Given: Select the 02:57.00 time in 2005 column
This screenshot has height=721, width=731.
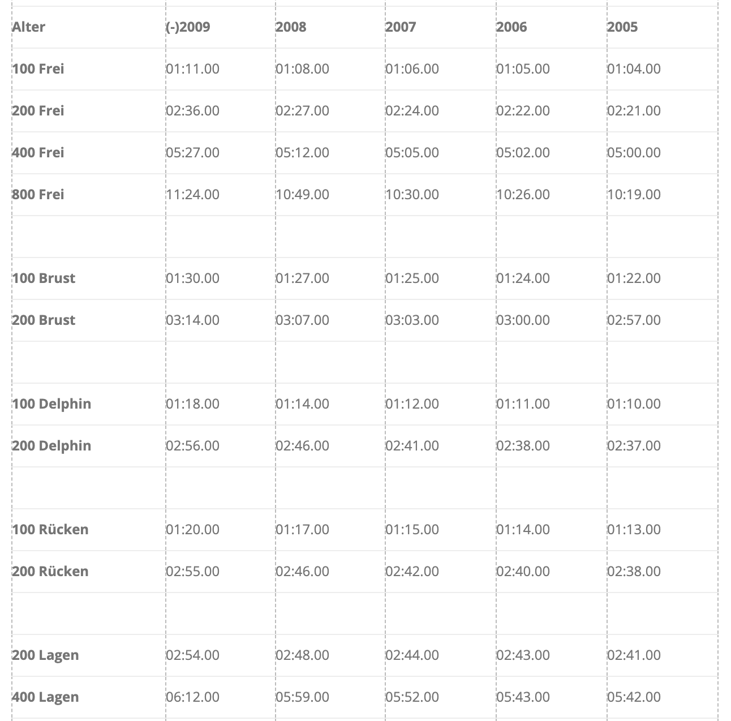Looking at the screenshot, I should 634,320.
